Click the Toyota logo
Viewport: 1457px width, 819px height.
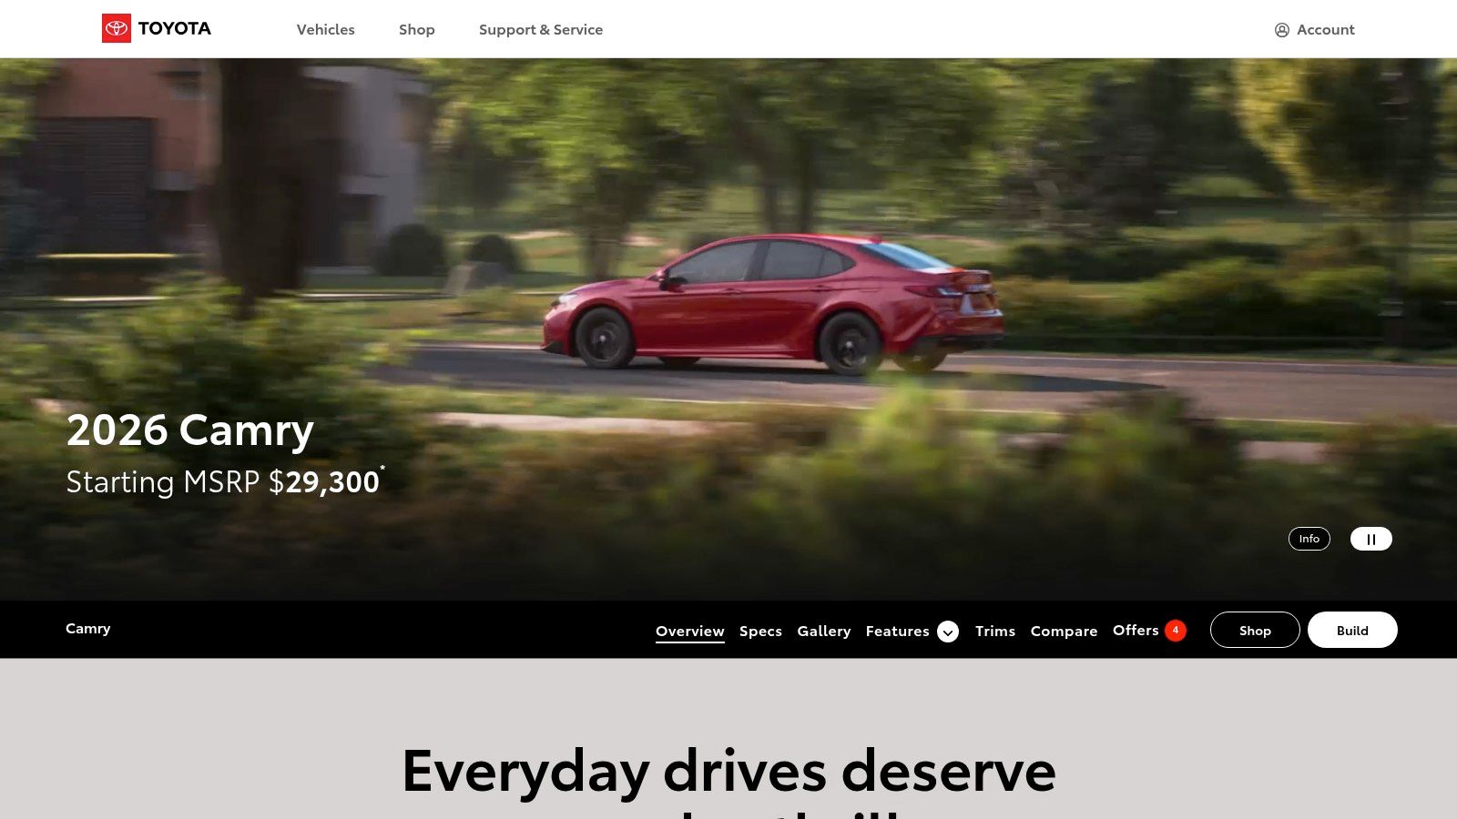(x=156, y=28)
